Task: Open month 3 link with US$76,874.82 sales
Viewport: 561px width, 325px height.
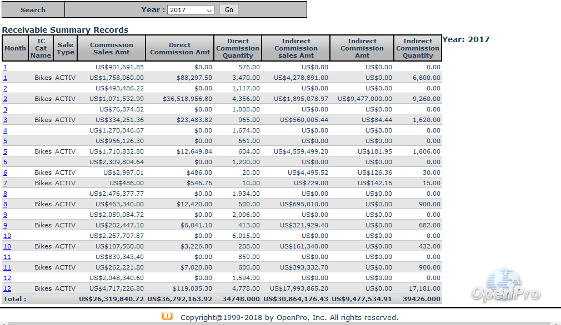Action: [5, 109]
